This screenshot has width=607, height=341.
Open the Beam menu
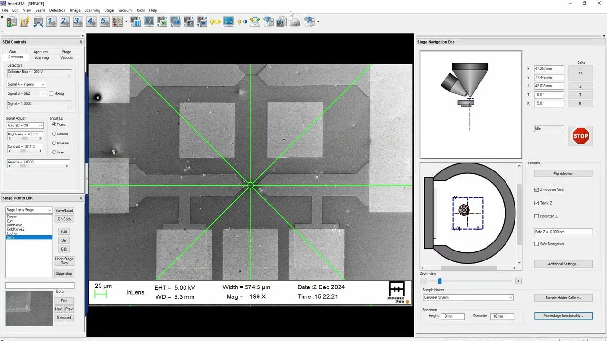tap(40, 10)
